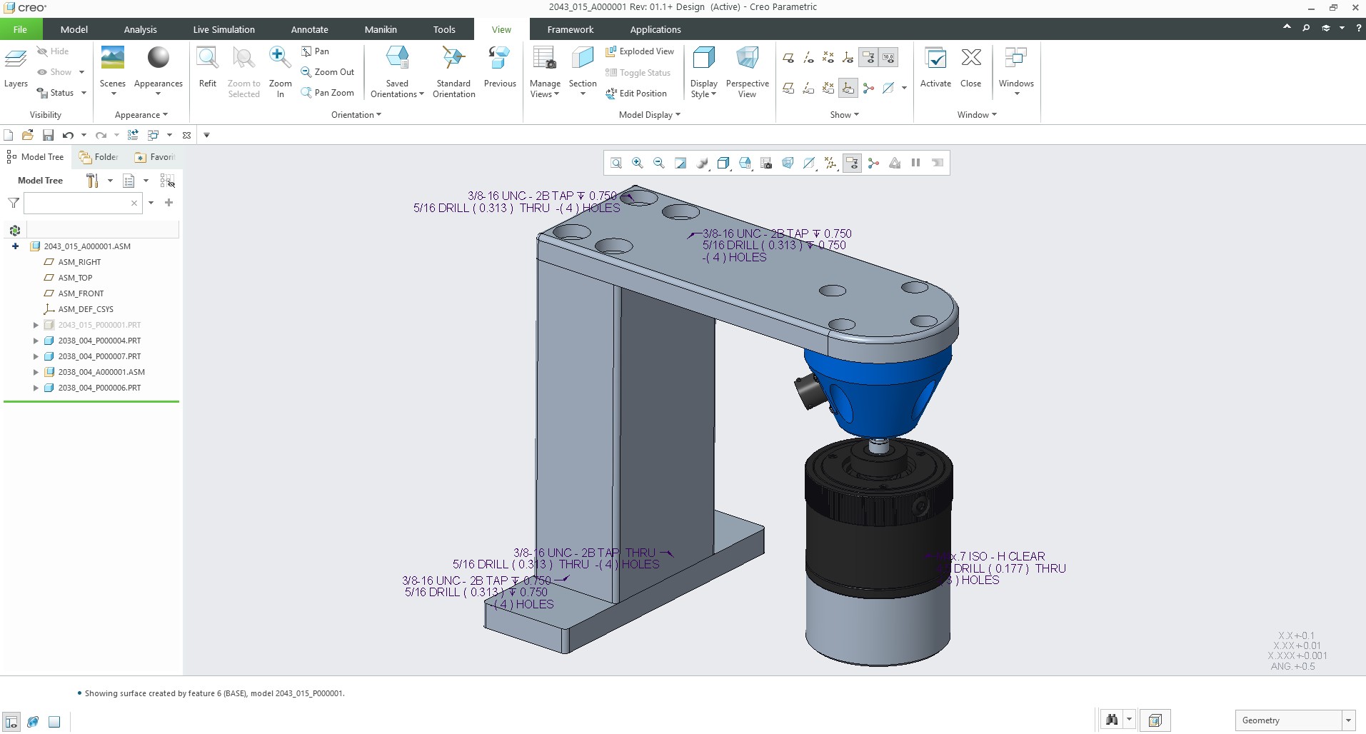The width and height of the screenshot is (1366, 734).
Task: Expand the Model Display group menu
Action: tap(650, 115)
